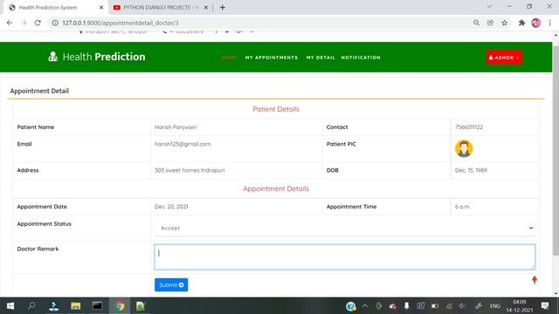Close the Health Prediction System tab
This screenshot has width=559, height=314.
pyautogui.click(x=101, y=8)
